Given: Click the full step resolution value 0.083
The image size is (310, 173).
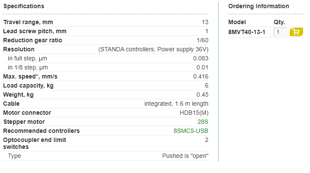Looking at the screenshot, I should pos(201,58).
